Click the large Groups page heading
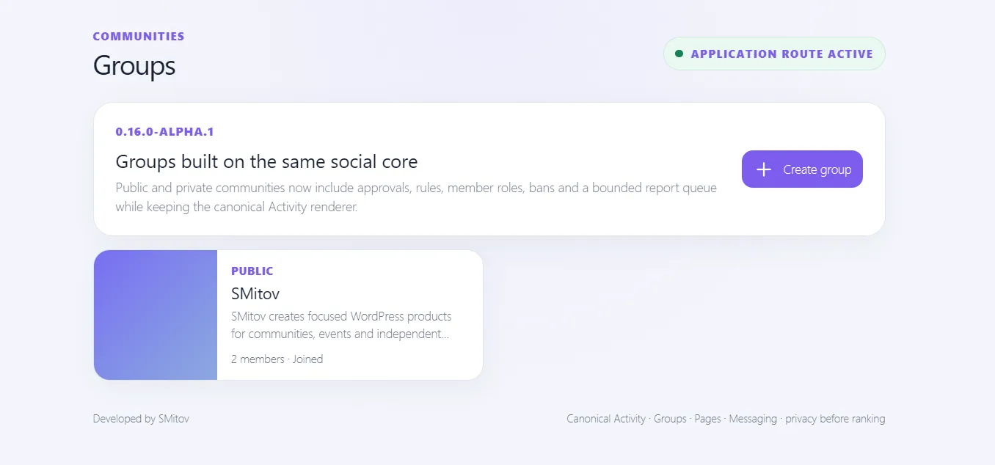Screen dimensions: 995x465 (134, 65)
